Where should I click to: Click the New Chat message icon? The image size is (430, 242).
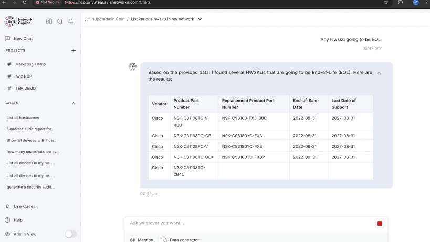(7, 39)
